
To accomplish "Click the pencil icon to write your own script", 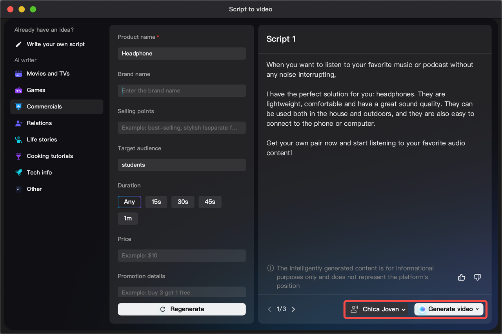I will [x=18, y=44].
